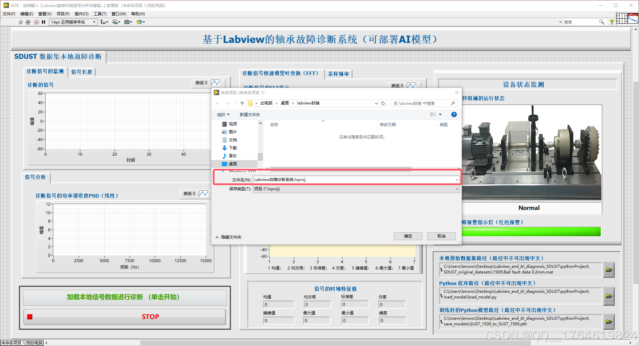Click the 曲线 0 plot legend icon of PSD graph
Screen dimensions: 639x346
tap(204, 193)
